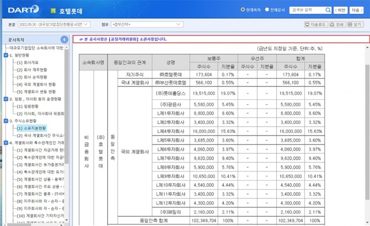Click the (주)패밀리 name cell
370x226 pixels.
point(171,212)
